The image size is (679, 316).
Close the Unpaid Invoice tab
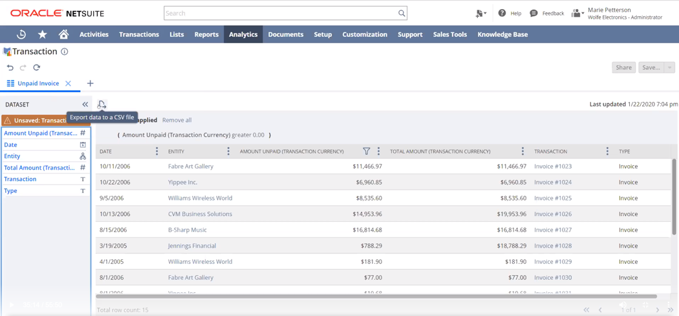pyautogui.click(x=68, y=84)
